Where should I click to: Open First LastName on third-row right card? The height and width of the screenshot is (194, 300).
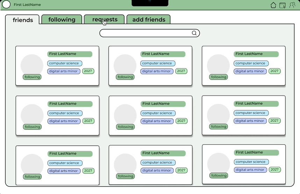(256, 152)
